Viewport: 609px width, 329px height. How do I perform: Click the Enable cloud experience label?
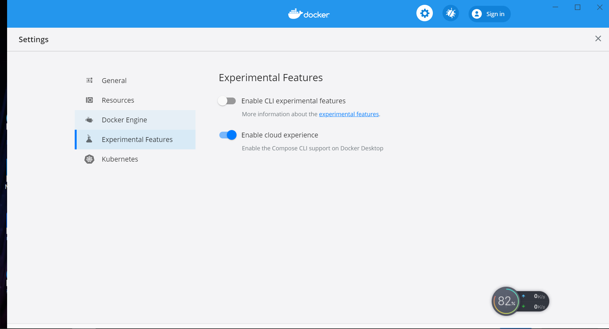[x=280, y=135]
